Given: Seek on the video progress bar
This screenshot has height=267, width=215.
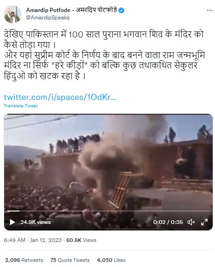Looking at the screenshot, I should pos(108,211).
